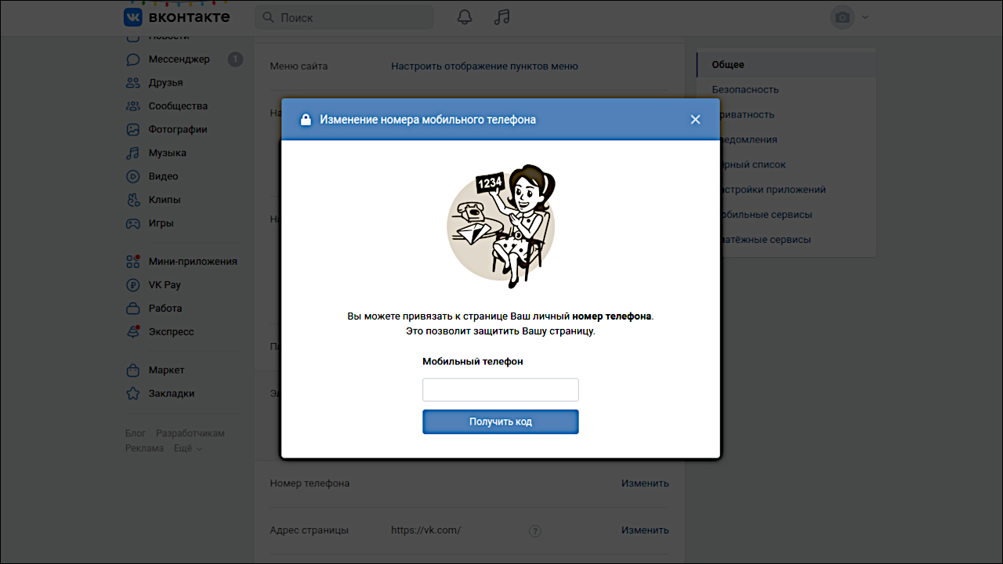The height and width of the screenshot is (564, 1003).
Task: Expand the Ещё footer menu
Action: pyautogui.click(x=187, y=449)
